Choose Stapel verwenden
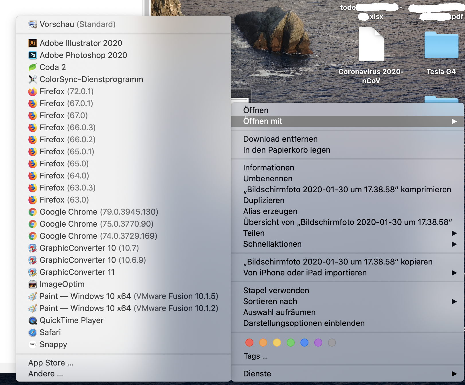The height and width of the screenshot is (385, 465). click(347, 291)
